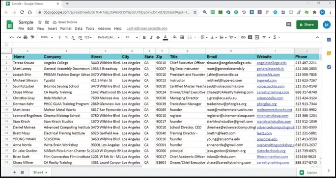Viewport: 336px width, 178px height.
Task: Click the insert link icon
Action: [x=243, y=37]
